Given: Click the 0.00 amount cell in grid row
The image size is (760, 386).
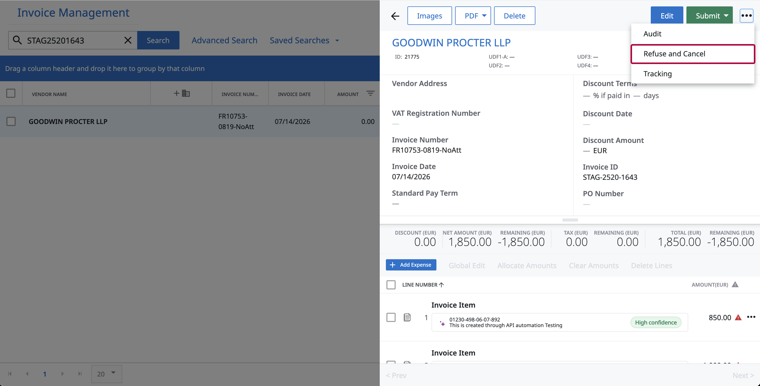Looking at the screenshot, I should pyautogui.click(x=368, y=121).
